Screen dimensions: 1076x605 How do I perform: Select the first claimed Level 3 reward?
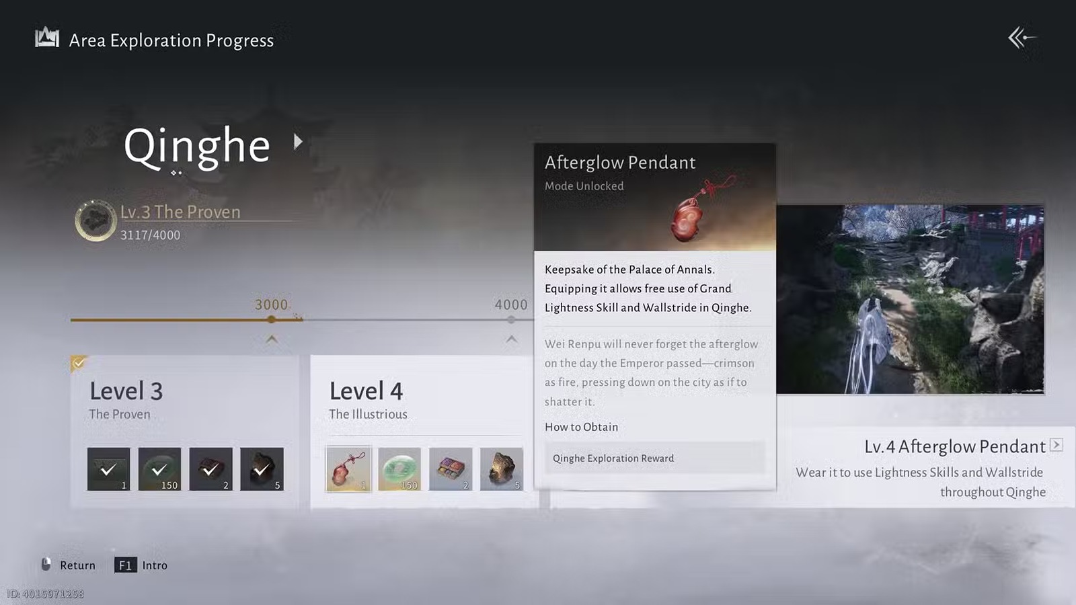(x=108, y=469)
